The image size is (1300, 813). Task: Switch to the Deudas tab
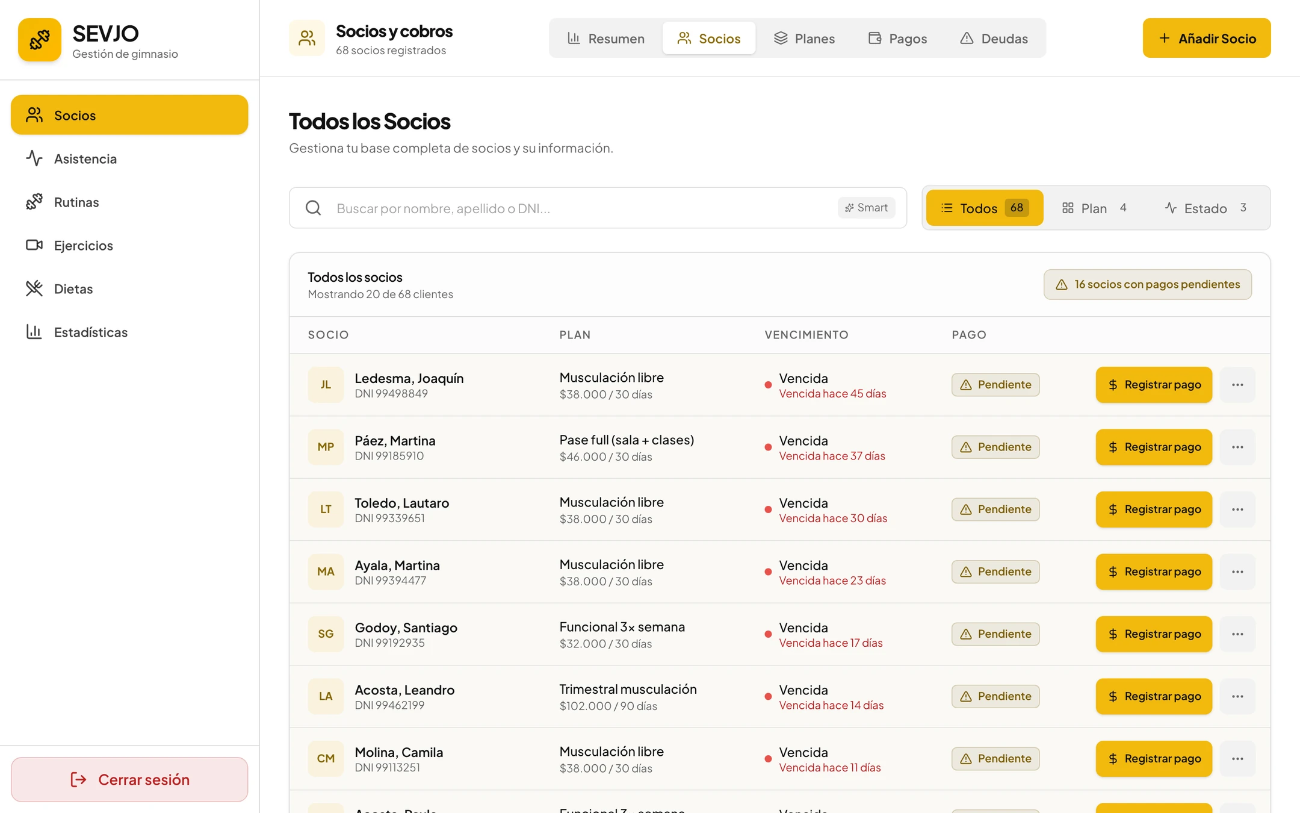coord(993,38)
